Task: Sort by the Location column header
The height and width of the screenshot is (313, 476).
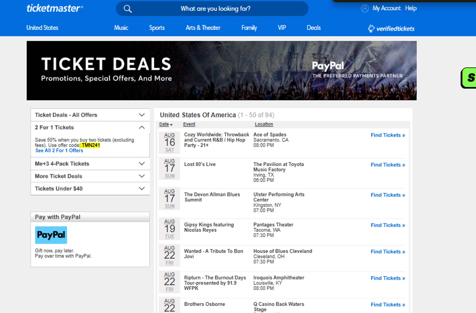Action: tap(264, 124)
